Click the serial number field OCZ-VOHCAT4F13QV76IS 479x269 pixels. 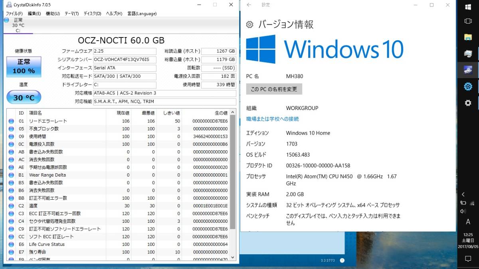(x=125, y=60)
